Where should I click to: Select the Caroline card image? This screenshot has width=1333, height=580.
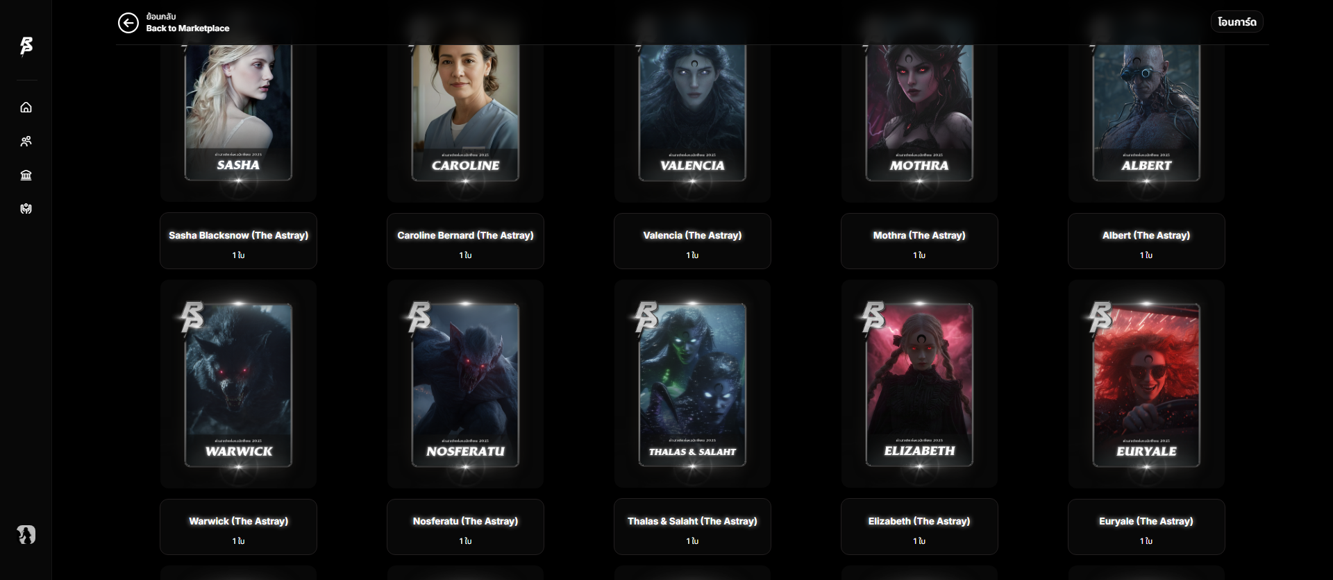click(x=465, y=112)
